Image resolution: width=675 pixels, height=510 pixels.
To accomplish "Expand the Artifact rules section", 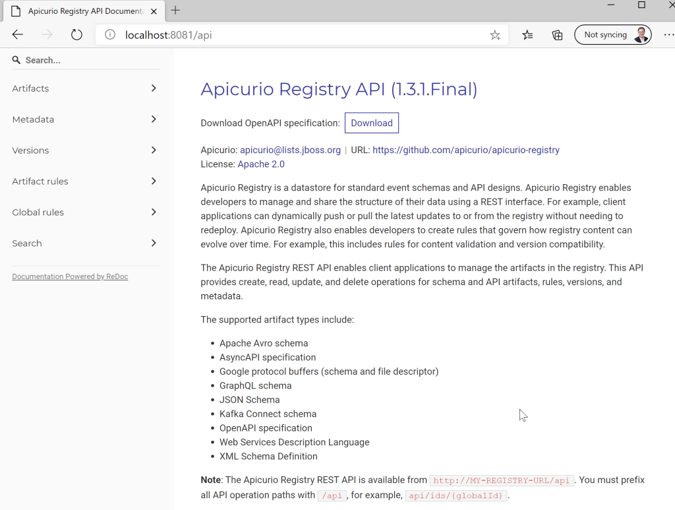I will pyautogui.click(x=84, y=181).
